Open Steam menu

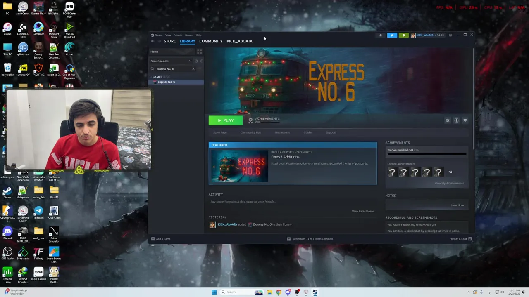pos(159,35)
